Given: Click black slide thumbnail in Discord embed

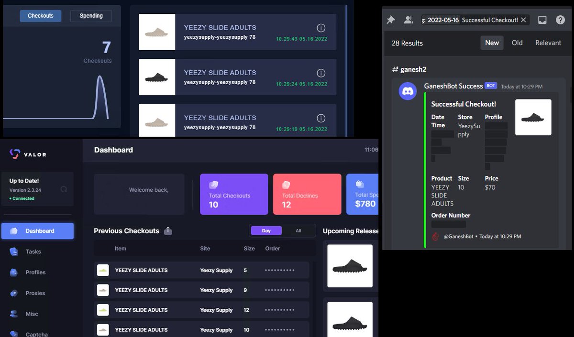Looking at the screenshot, I should 533,117.
